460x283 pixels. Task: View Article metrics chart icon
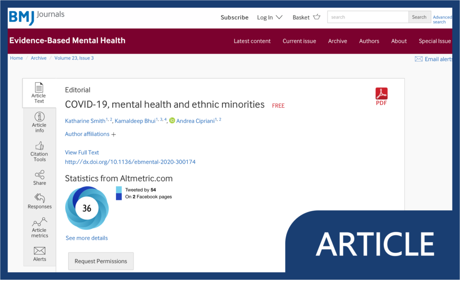click(40, 222)
